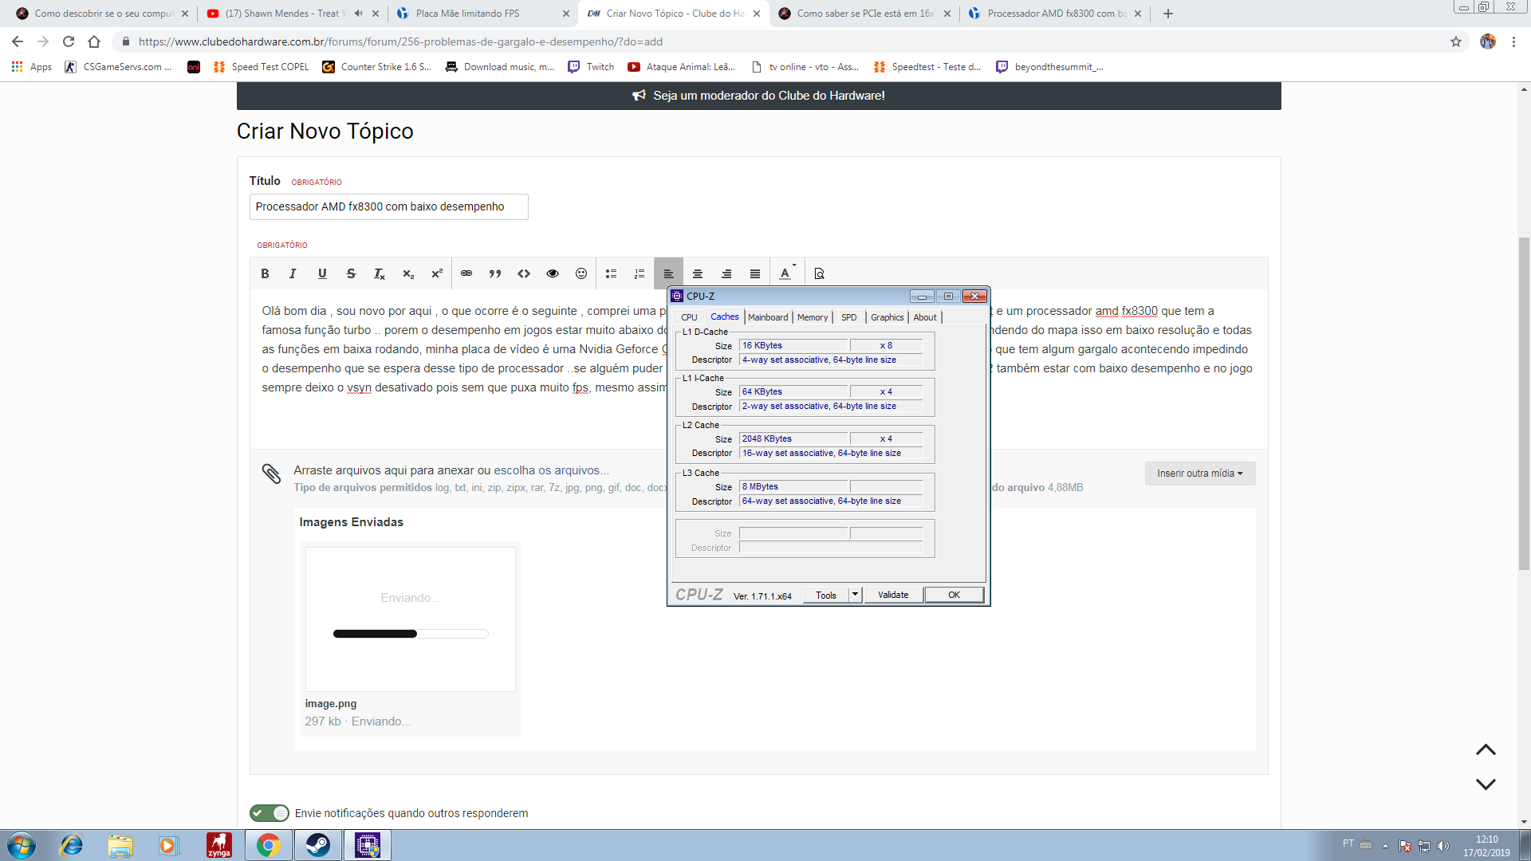Viewport: 1531px width, 861px height.
Task: Open the Windows Start menu
Action: point(22,845)
